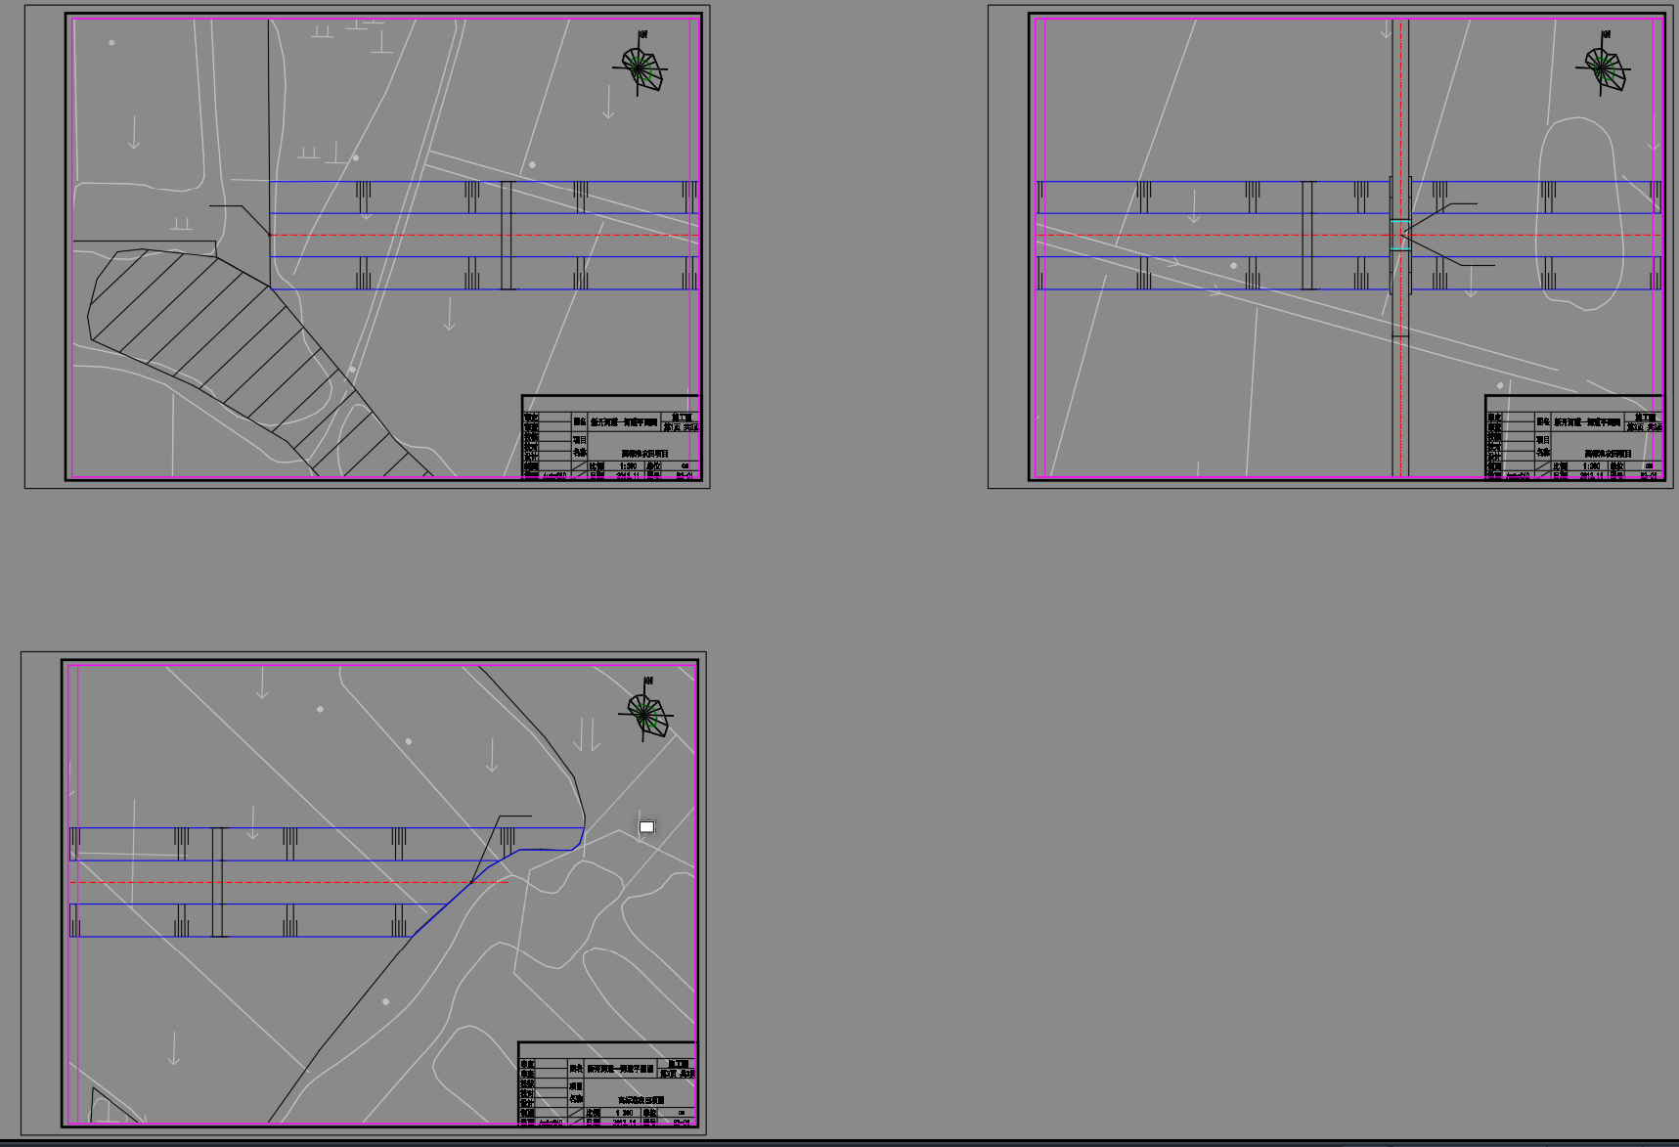
Task: Select the red centerline in the bottom sheet
Action: click(x=288, y=882)
